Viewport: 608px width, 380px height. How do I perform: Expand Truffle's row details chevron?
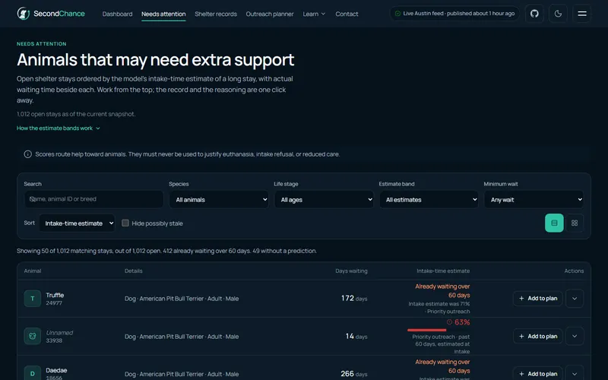tap(575, 298)
